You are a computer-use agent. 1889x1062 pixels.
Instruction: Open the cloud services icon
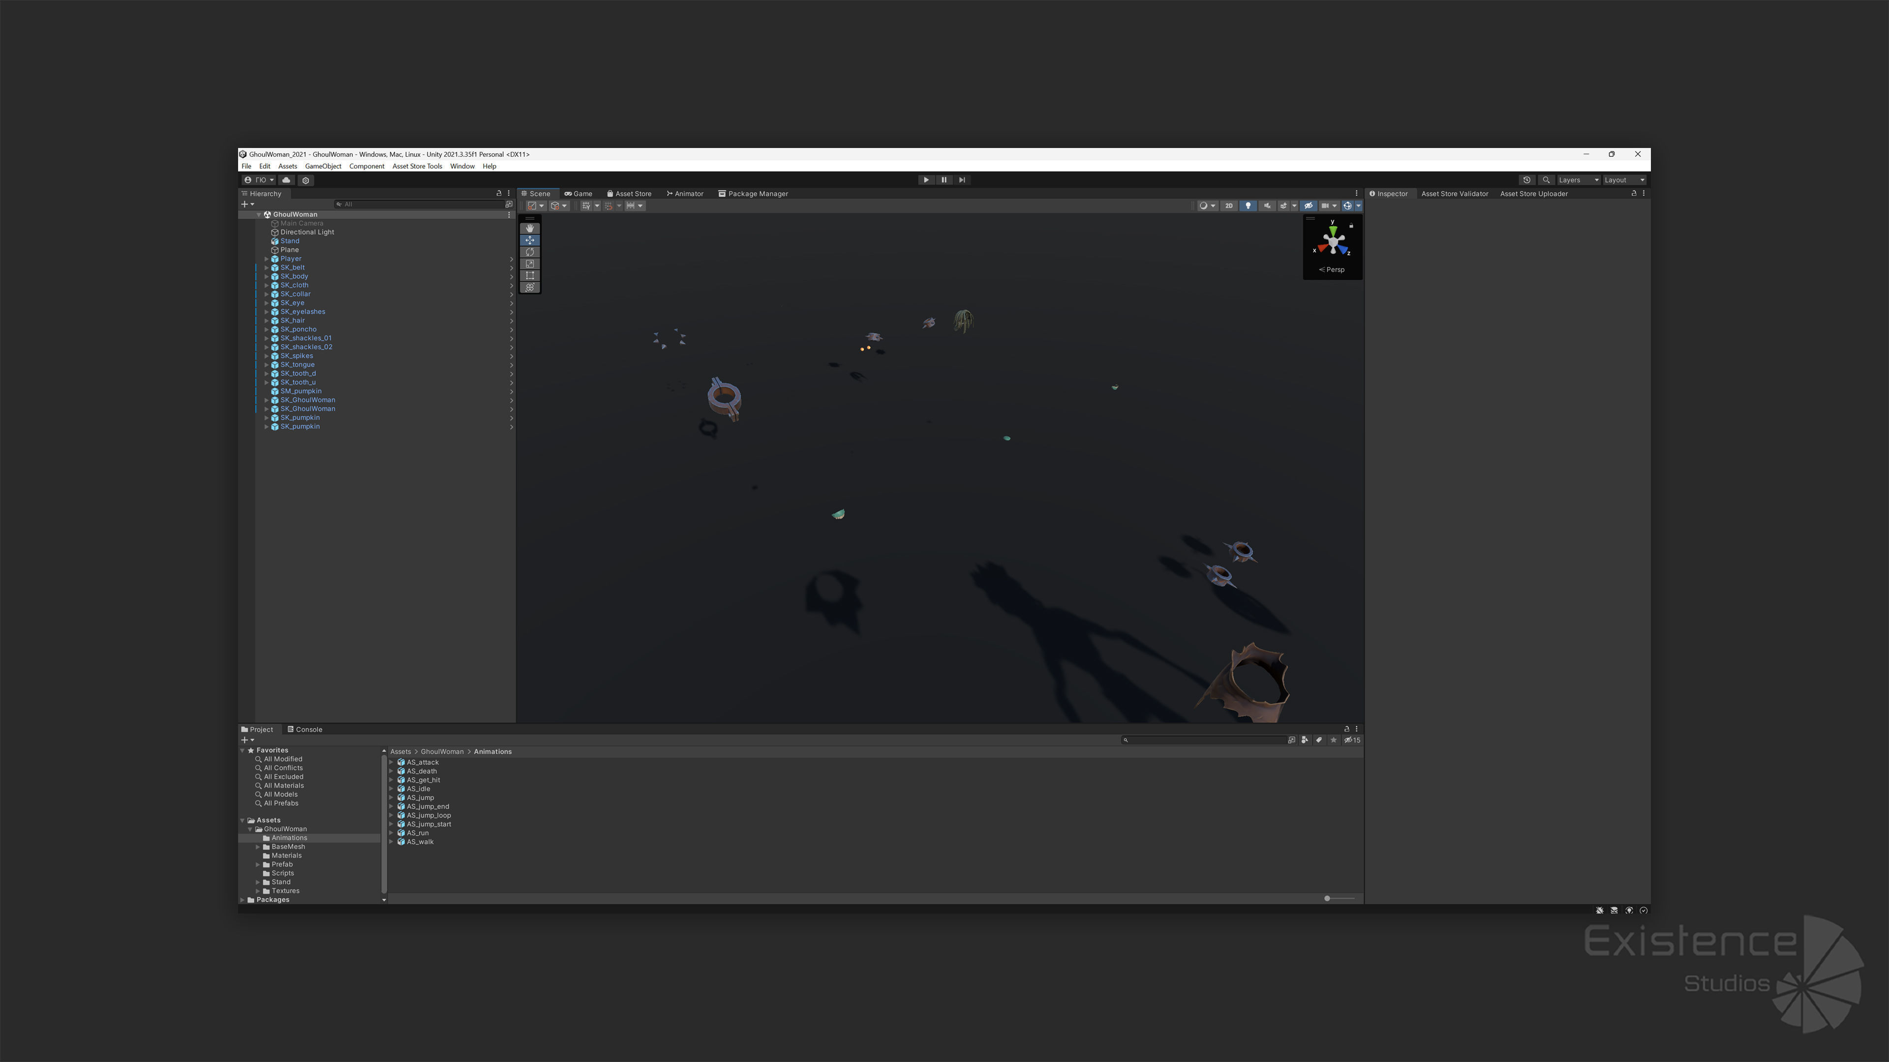point(286,180)
